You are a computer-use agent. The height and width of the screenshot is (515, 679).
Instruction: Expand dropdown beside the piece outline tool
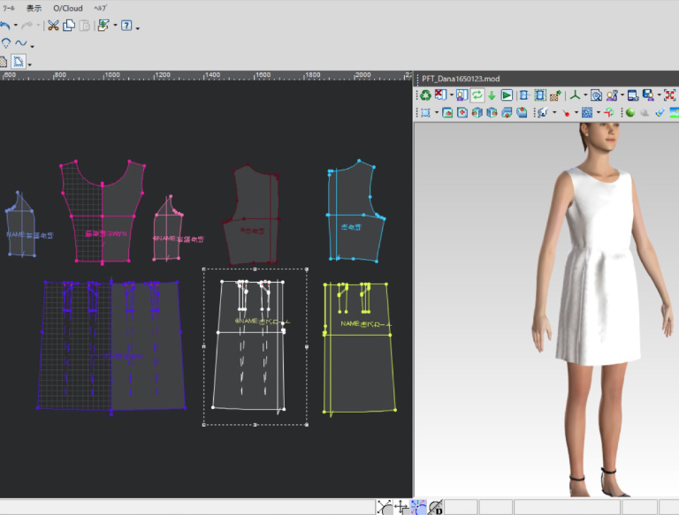[29, 64]
